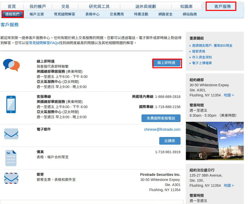This screenshot has height=204, width=248.
Task: Open the 存入資金須知 sidebar link
Action: pos(202,57)
